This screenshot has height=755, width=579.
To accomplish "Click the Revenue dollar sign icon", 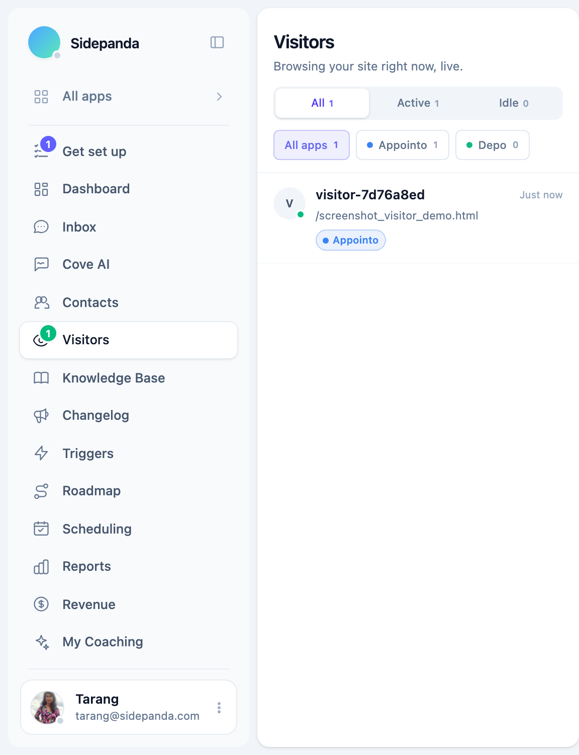I will pos(41,604).
